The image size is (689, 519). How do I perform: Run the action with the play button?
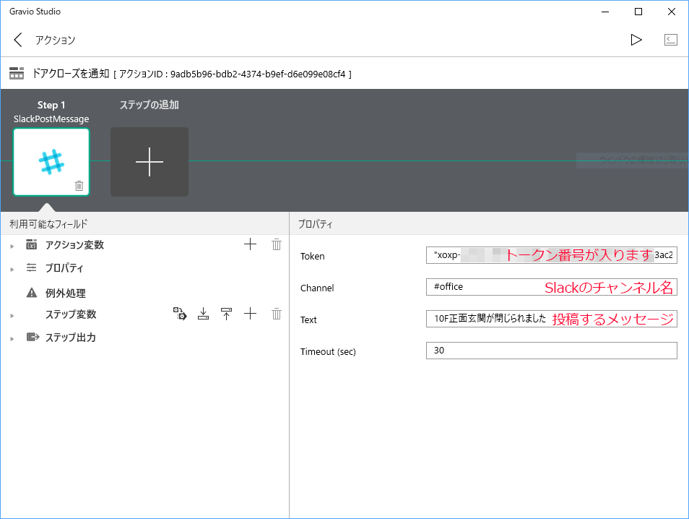(x=636, y=40)
